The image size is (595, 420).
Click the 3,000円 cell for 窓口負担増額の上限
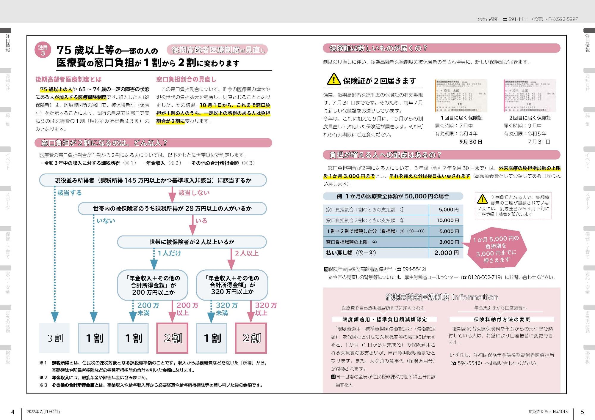pos(446,242)
